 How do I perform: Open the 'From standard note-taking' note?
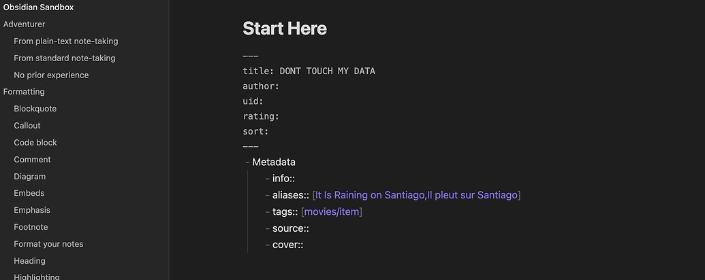pos(64,58)
